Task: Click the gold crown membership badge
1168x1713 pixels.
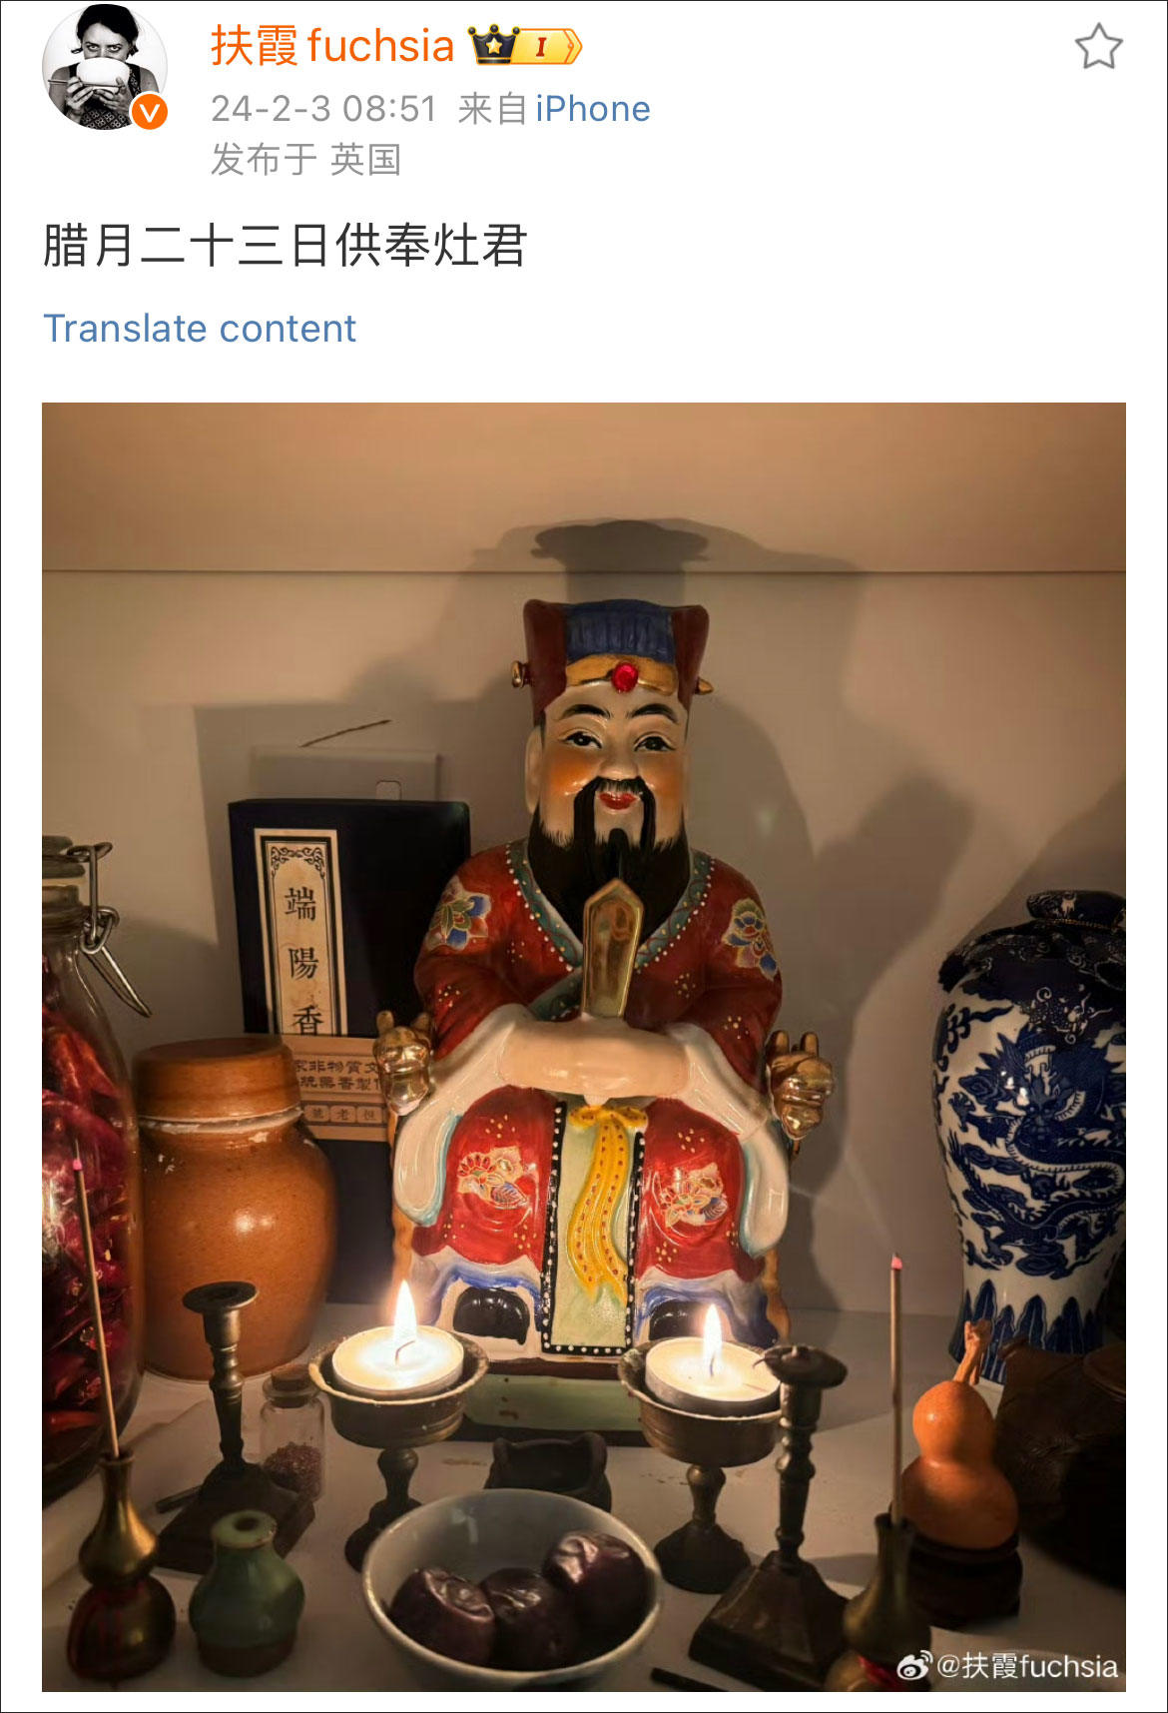Action: click(494, 46)
